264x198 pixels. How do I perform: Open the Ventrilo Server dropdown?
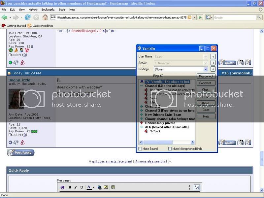click(x=205, y=63)
